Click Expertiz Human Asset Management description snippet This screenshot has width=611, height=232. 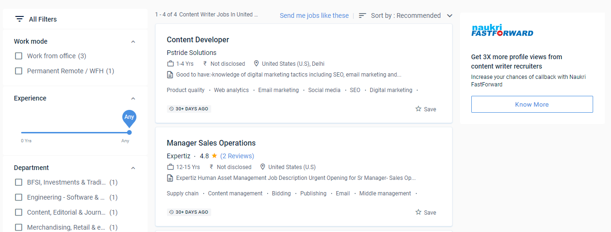296,178
